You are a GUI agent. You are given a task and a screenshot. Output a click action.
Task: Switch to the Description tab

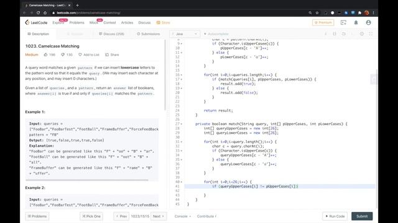pos(39,34)
